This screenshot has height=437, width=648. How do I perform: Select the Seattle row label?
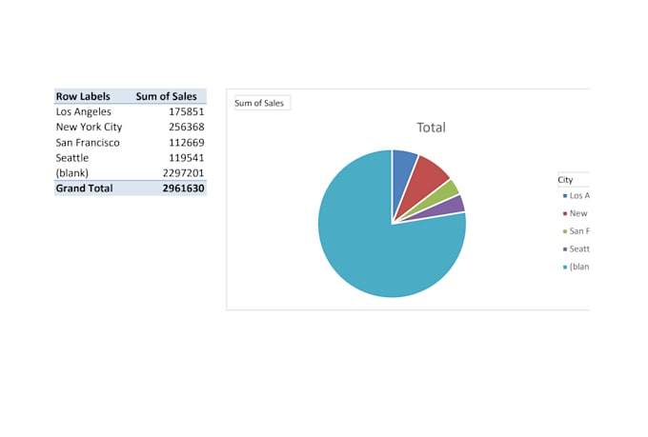coord(72,158)
